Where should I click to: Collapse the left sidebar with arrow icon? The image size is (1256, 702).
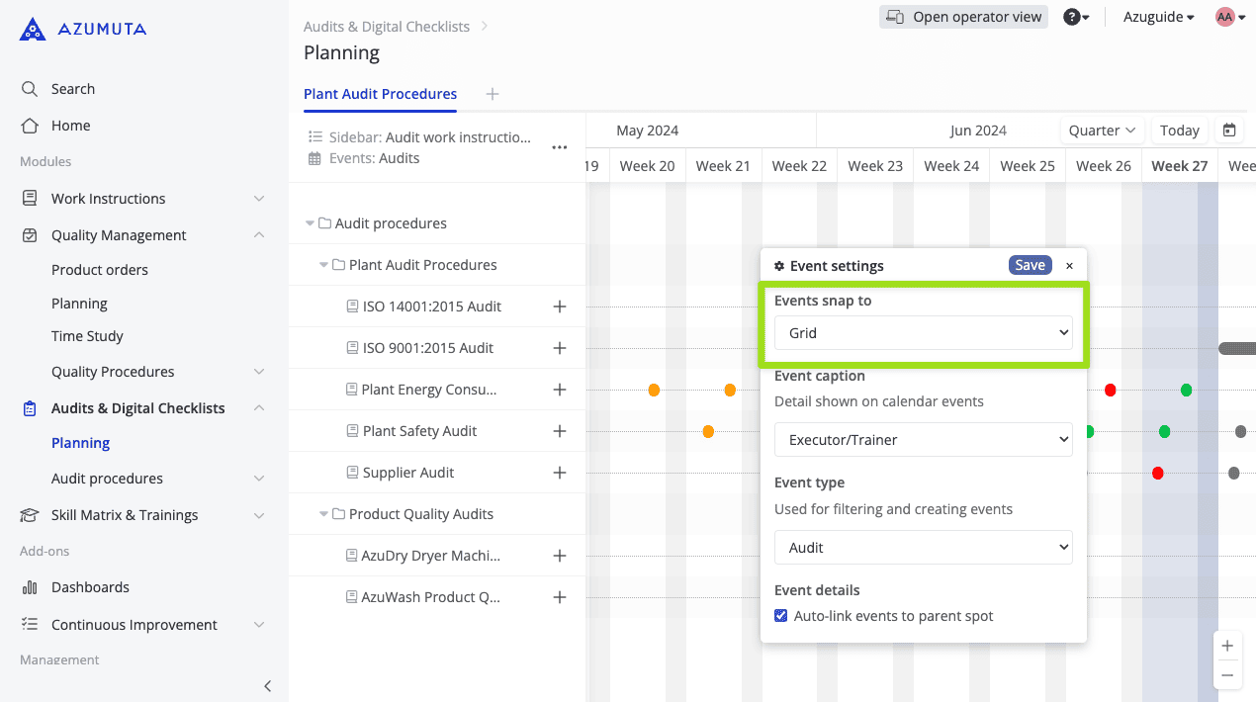pyautogui.click(x=267, y=685)
